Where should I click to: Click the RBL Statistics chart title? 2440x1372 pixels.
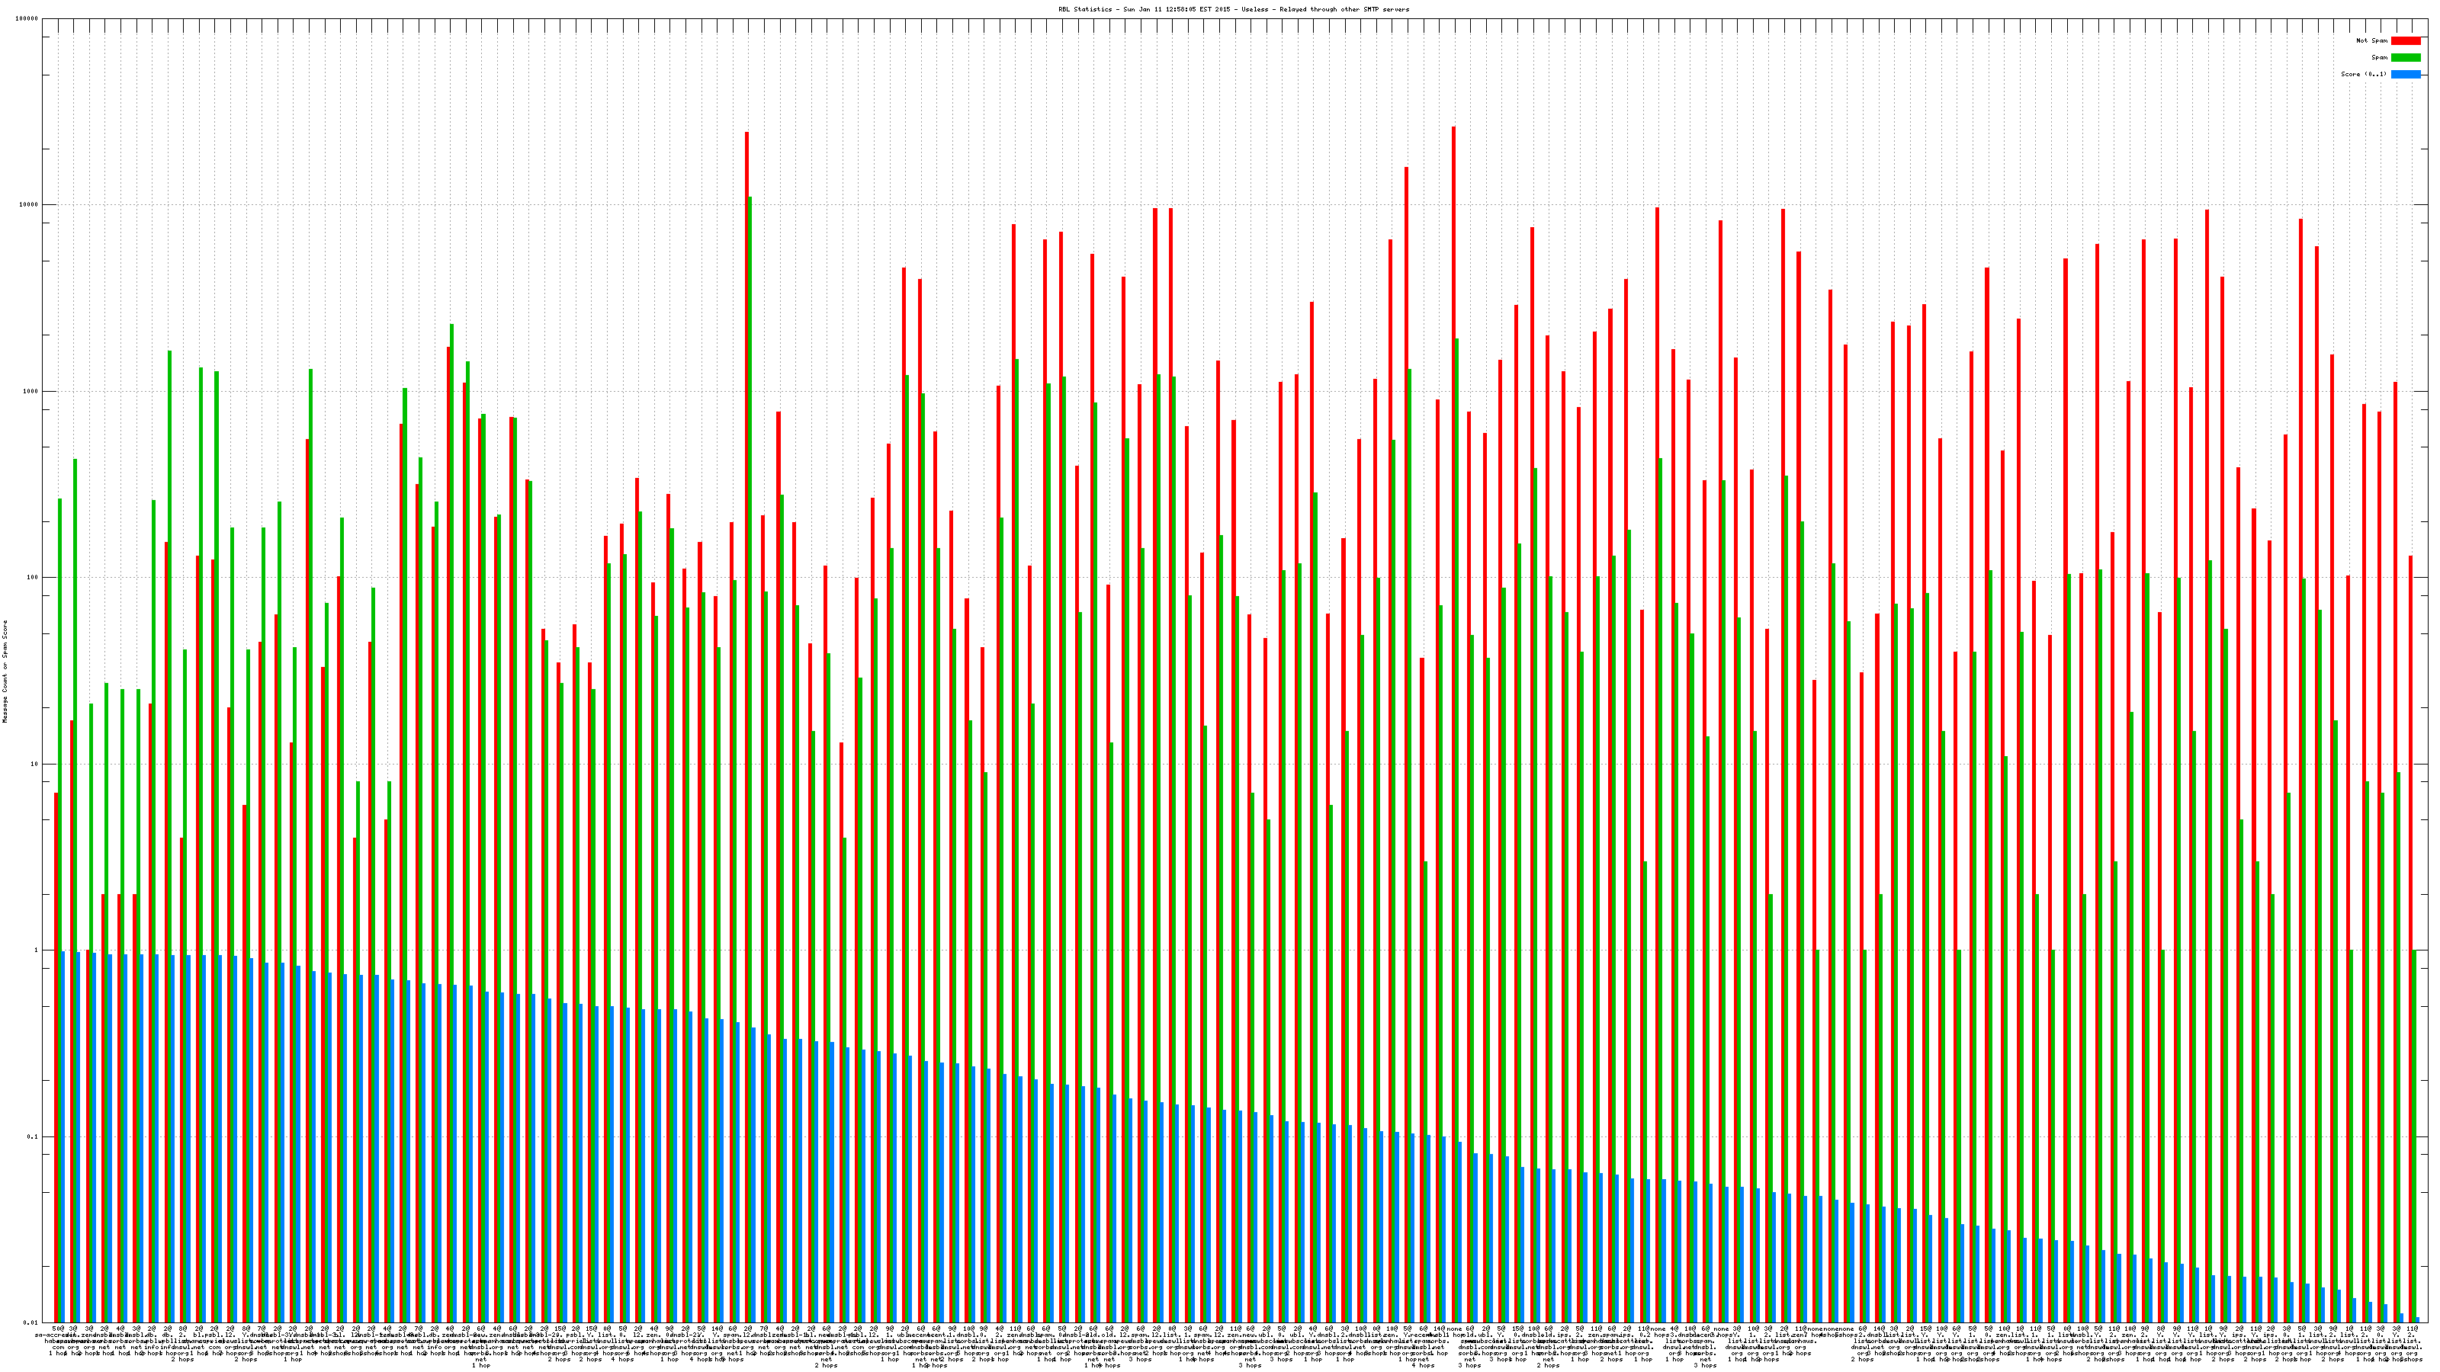pos(1233,9)
